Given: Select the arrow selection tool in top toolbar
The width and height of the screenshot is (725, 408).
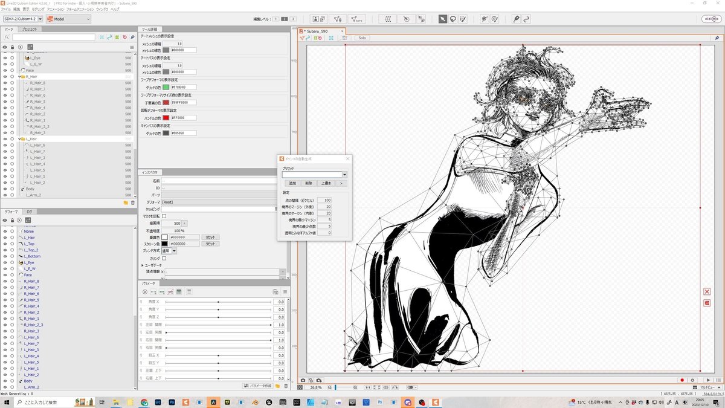Looking at the screenshot, I should tap(442, 19).
